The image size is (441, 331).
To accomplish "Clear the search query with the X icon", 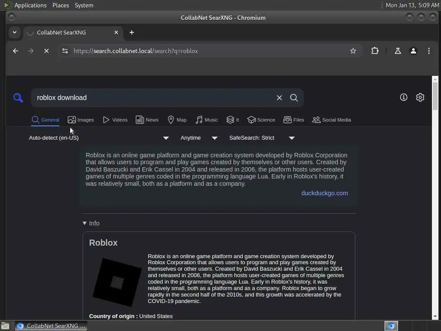I will click(279, 98).
